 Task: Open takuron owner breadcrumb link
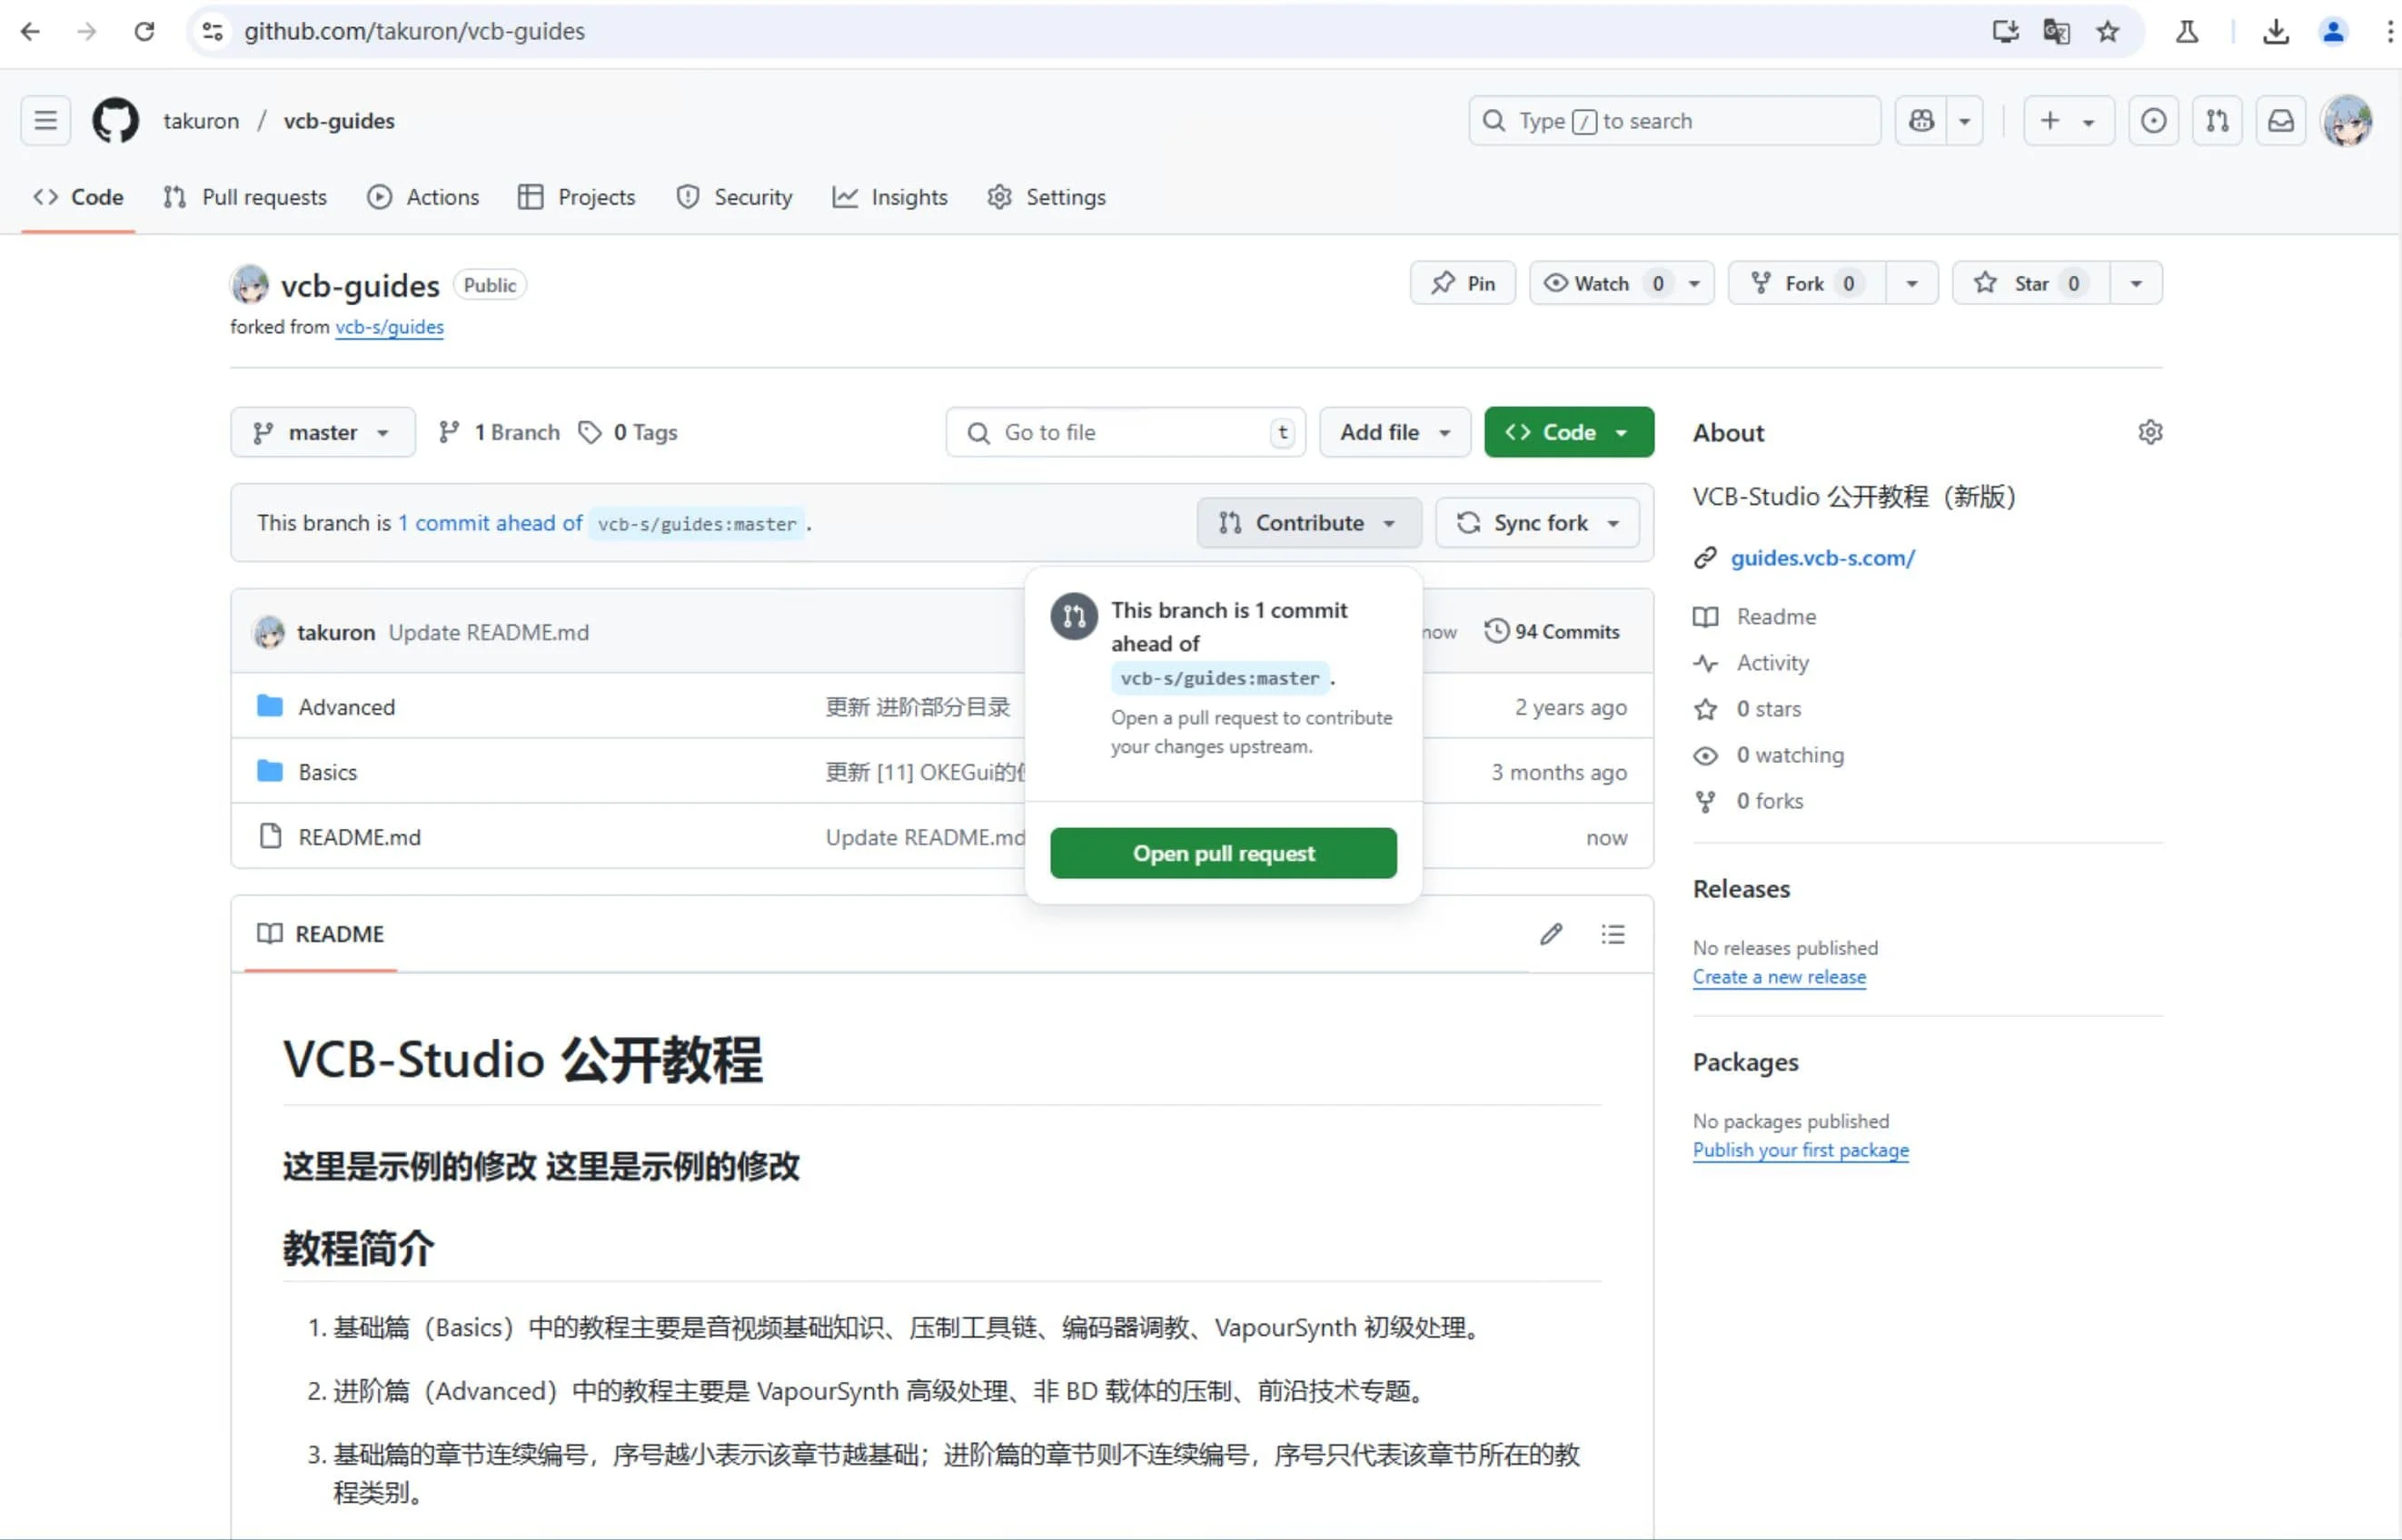[201, 121]
